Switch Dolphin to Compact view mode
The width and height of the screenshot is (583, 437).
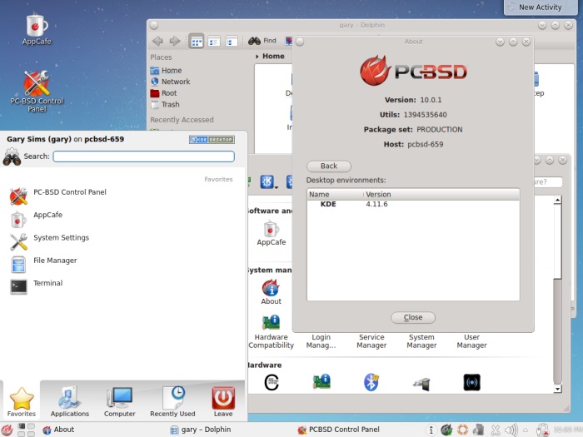pyautogui.click(x=214, y=42)
